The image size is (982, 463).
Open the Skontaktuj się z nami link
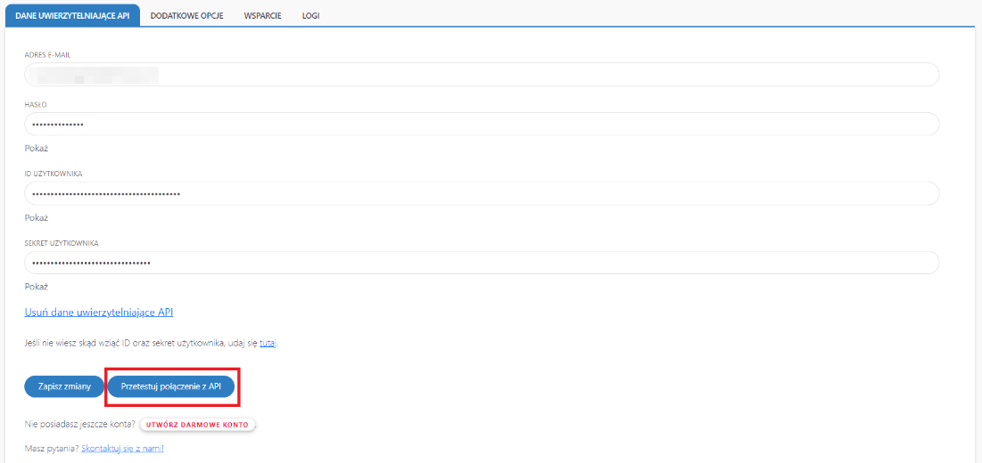[x=122, y=449]
